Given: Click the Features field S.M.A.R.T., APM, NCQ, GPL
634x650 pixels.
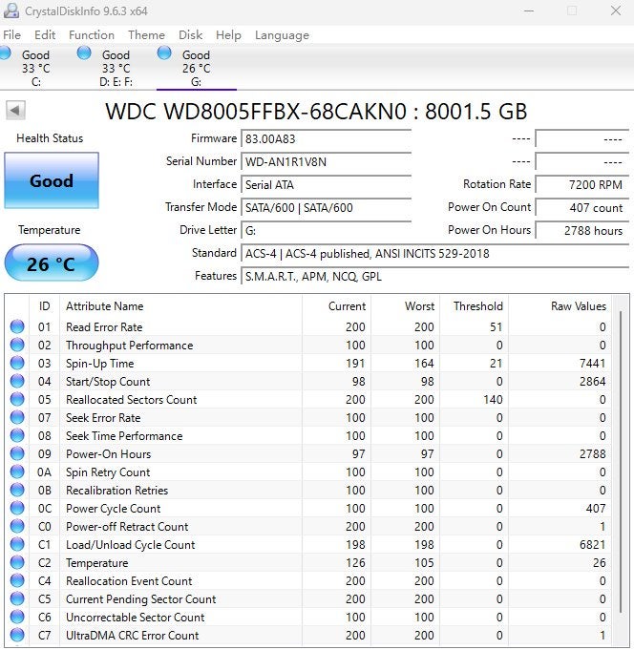Looking at the screenshot, I should [435, 276].
